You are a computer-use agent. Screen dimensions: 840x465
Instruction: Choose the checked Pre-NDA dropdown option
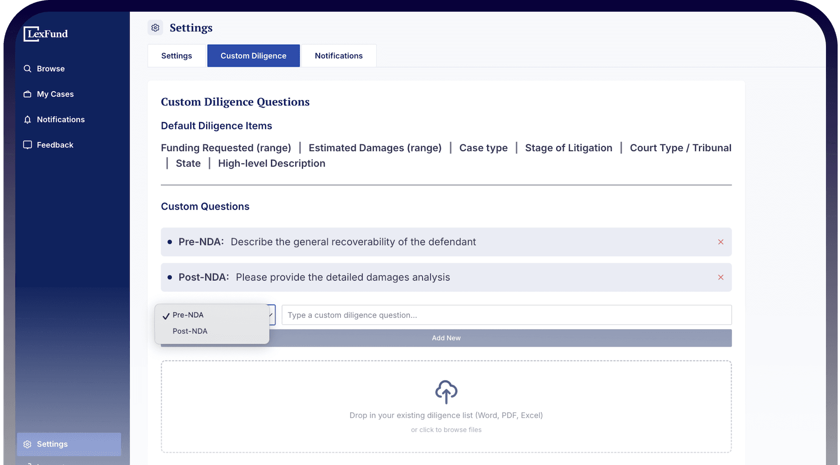188,315
